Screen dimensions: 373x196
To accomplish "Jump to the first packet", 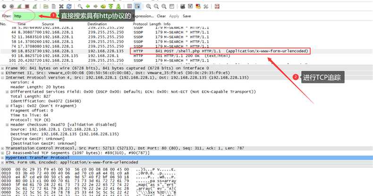I will [110, 7].
